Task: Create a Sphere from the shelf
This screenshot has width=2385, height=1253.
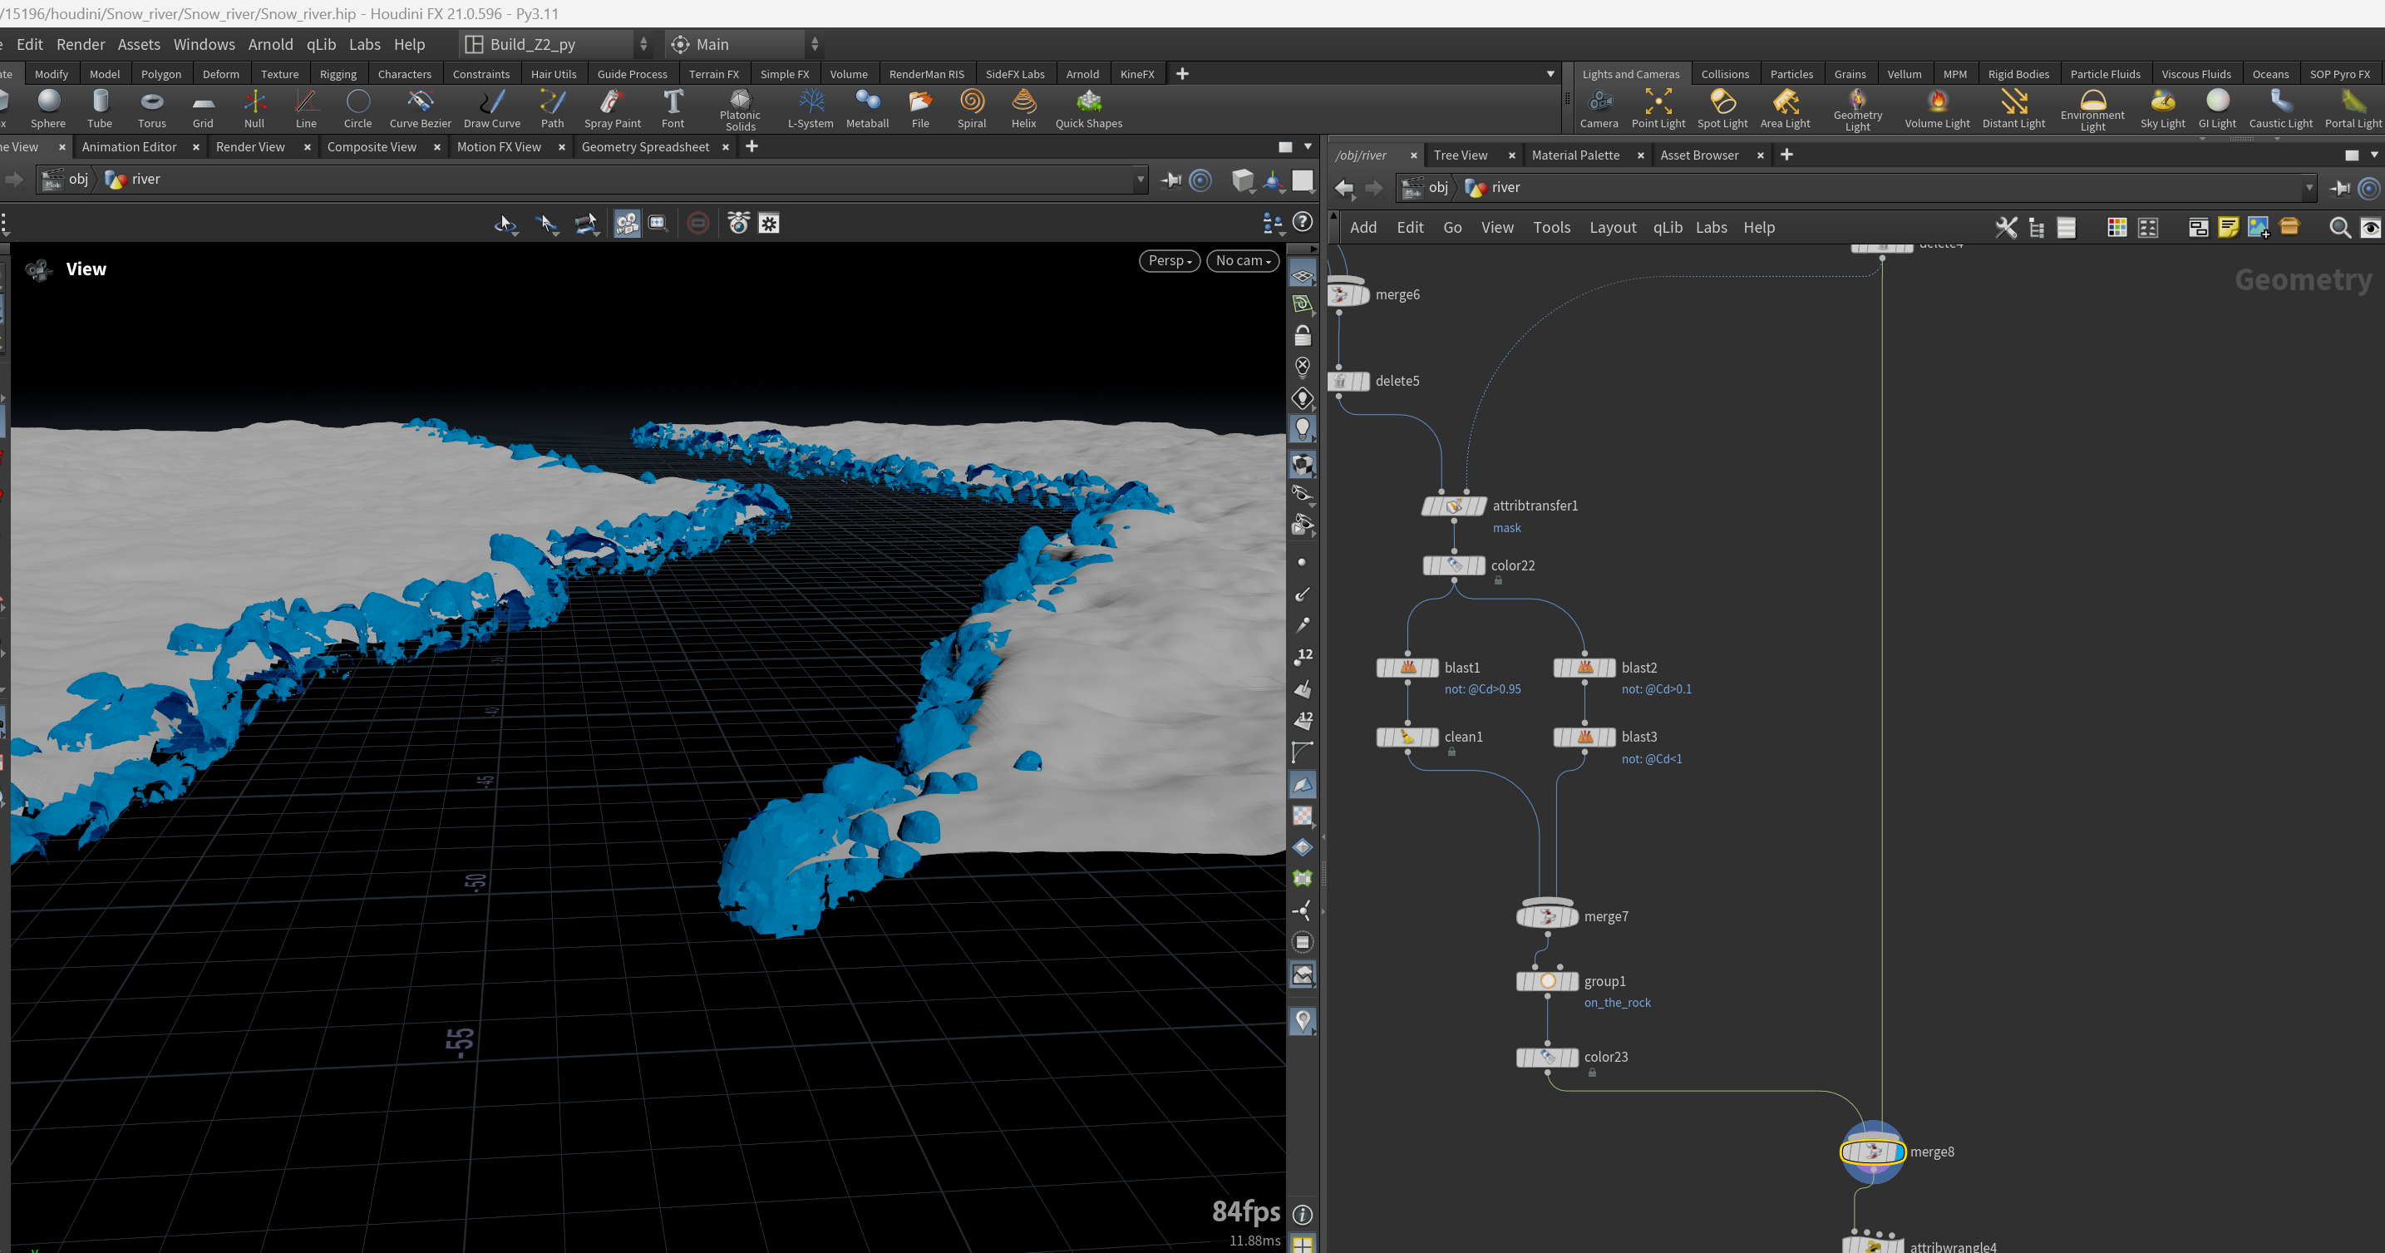Action: coord(48,108)
